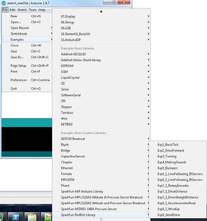207x221 pixels.
Task: Open the Help menu
Action: tap(42, 10)
